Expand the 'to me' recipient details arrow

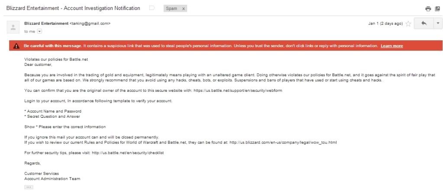coord(39,32)
